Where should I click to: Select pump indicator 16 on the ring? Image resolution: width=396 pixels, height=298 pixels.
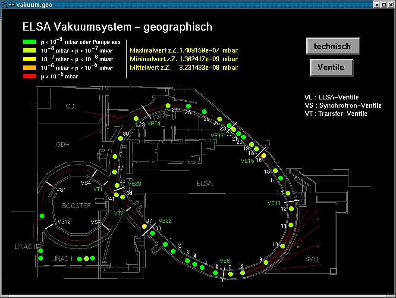(x=264, y=155)
